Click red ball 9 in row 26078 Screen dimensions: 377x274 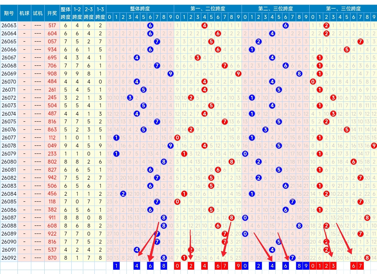pos(374,145)
